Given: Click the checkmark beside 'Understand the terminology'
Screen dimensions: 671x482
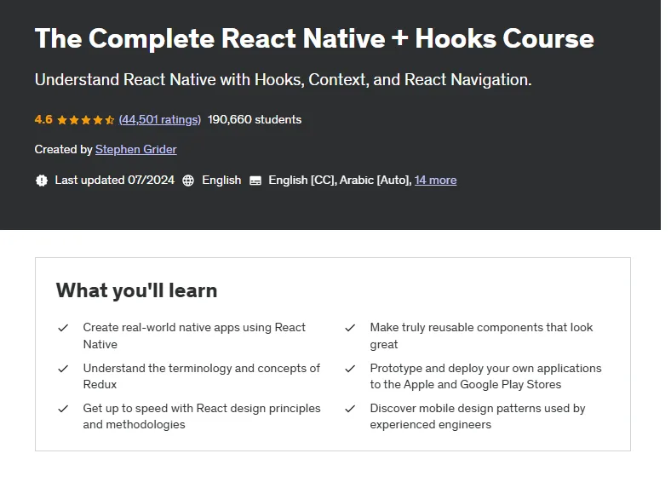Looking at the screenshot, I should click(x=63, y=369).
